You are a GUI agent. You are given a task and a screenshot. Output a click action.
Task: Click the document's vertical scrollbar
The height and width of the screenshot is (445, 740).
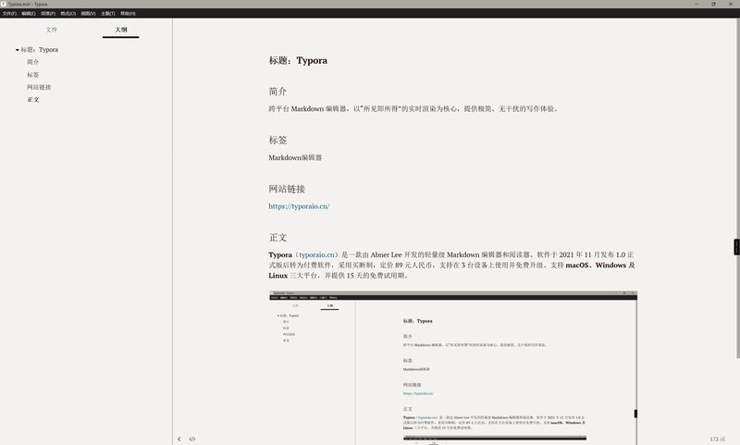[x=737, y=189]
